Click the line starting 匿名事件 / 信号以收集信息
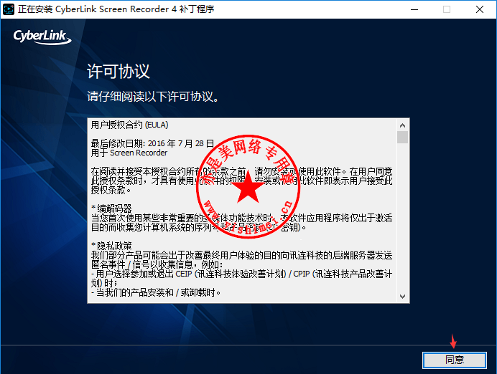497x374 pixels. pyautogui.click(x=157, y=264)
